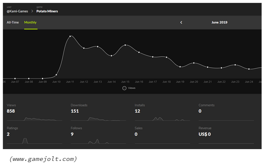
Task: Open the Sales stat card
Action: pos(163,135)
